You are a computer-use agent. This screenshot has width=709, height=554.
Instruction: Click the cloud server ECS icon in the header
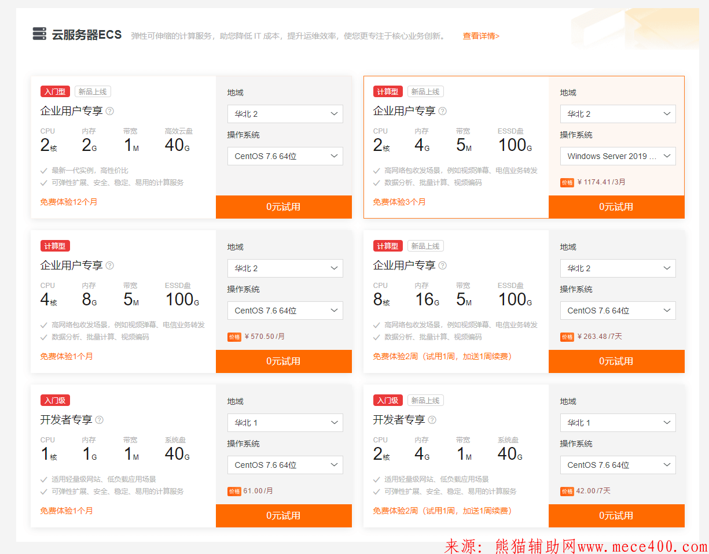coord(39,34)
